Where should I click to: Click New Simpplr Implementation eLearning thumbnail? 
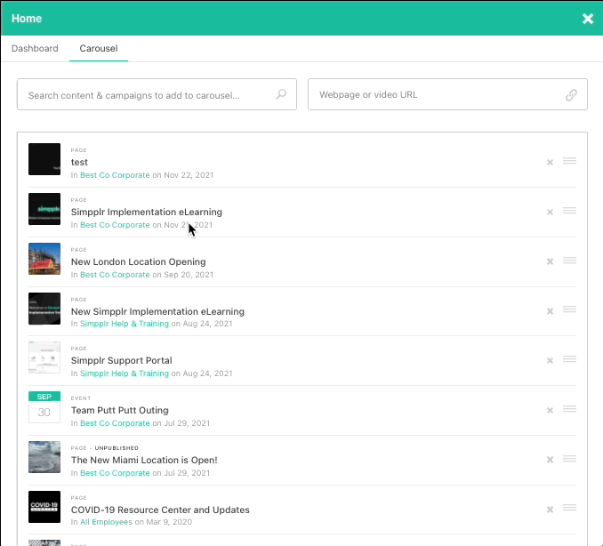[x=44, y=309]
